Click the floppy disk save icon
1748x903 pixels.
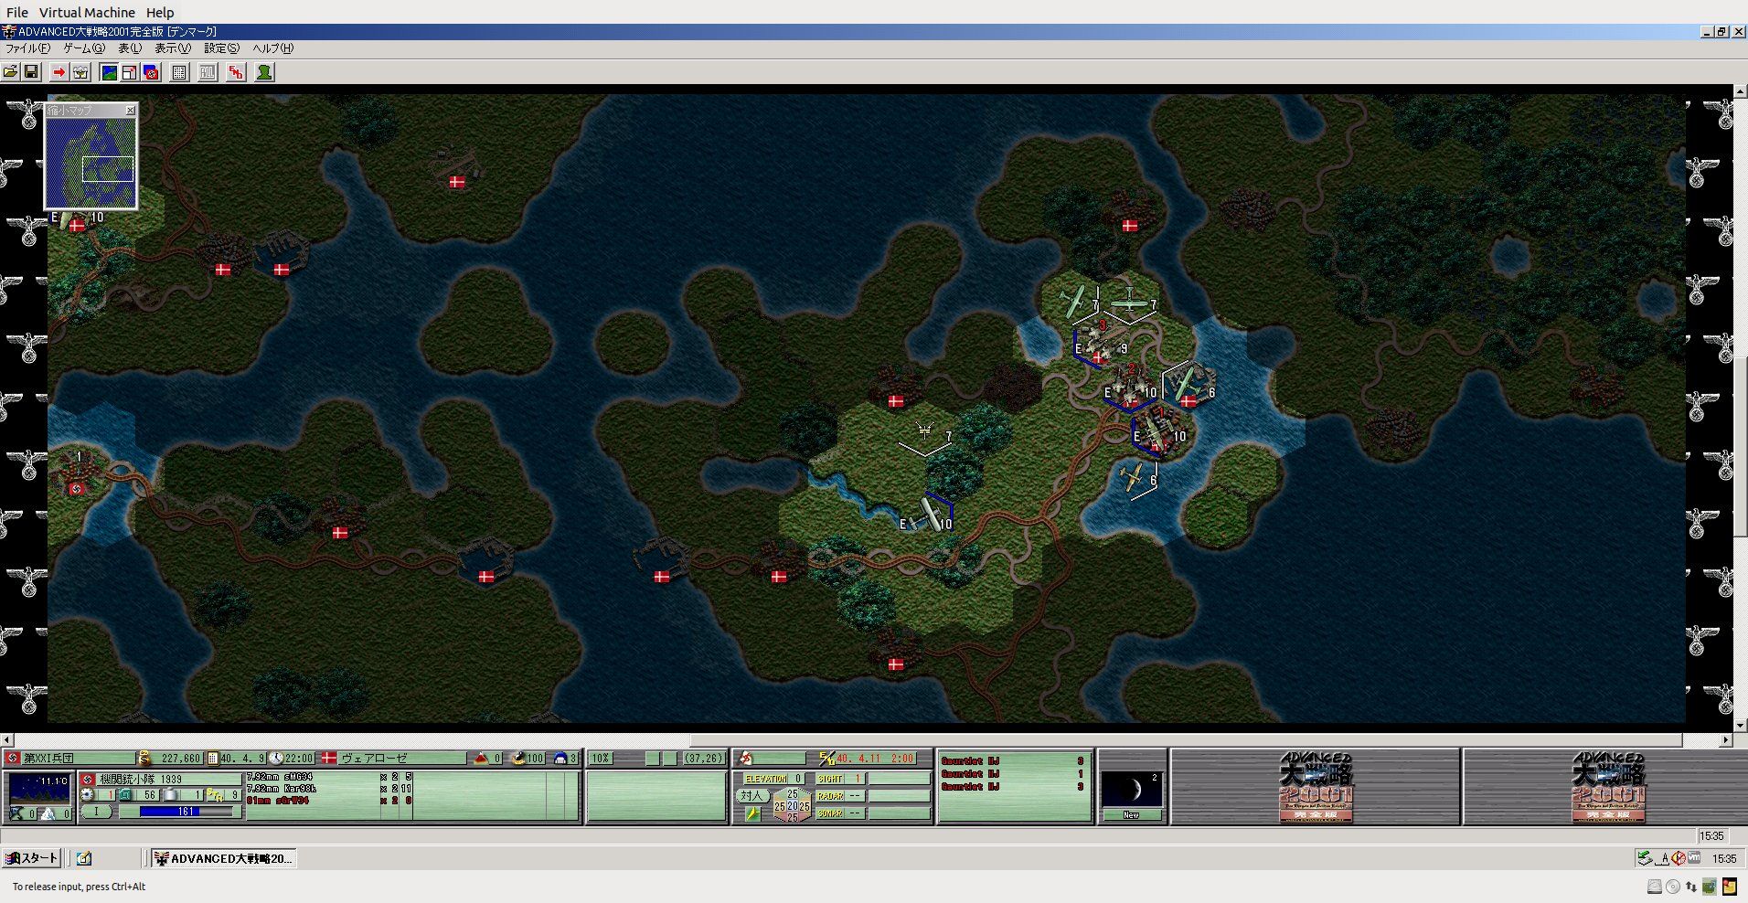pyautogui.click(x=31, y=72)
